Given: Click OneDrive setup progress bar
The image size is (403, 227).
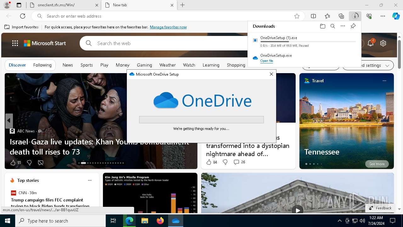Looking at the screenshot, I should point(201,120).
